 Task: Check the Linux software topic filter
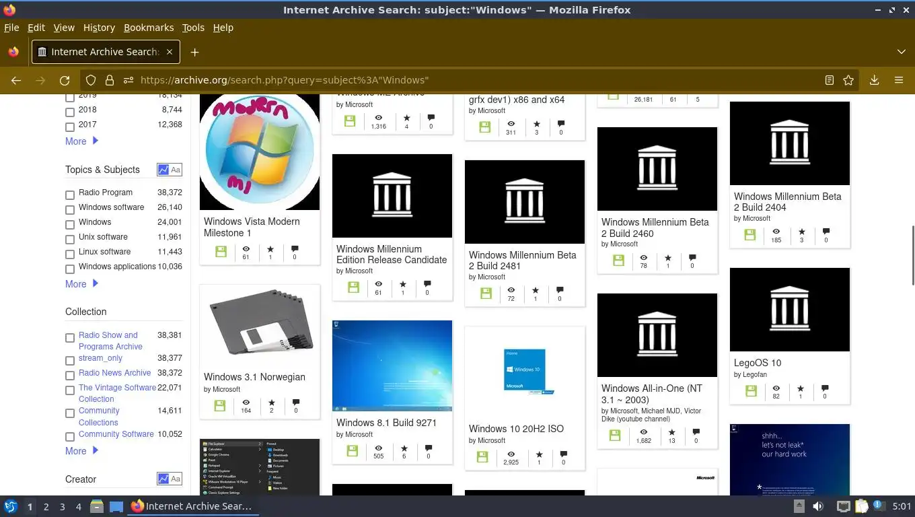[70, 254]
